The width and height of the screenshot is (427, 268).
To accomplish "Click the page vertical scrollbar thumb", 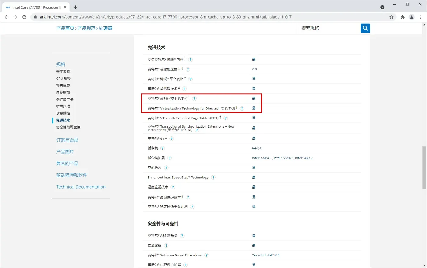I will (x=424, y=167).
